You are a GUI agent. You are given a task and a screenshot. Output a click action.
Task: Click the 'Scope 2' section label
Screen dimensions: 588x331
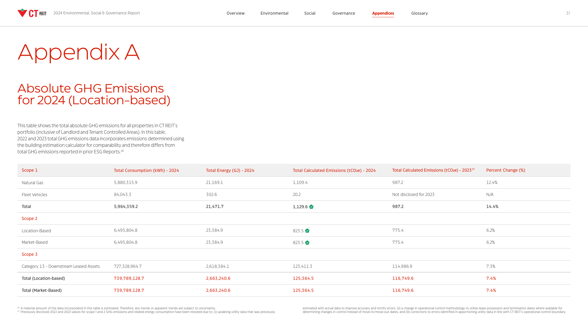pyautogui.click(x=30, y=218)
